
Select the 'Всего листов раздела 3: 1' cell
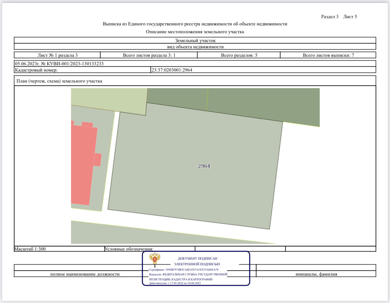tap(149, 55)
